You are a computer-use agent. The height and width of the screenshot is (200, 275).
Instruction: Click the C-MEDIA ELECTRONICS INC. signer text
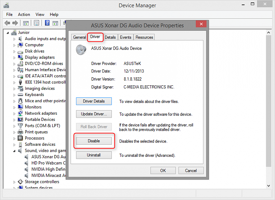(149, 87)
